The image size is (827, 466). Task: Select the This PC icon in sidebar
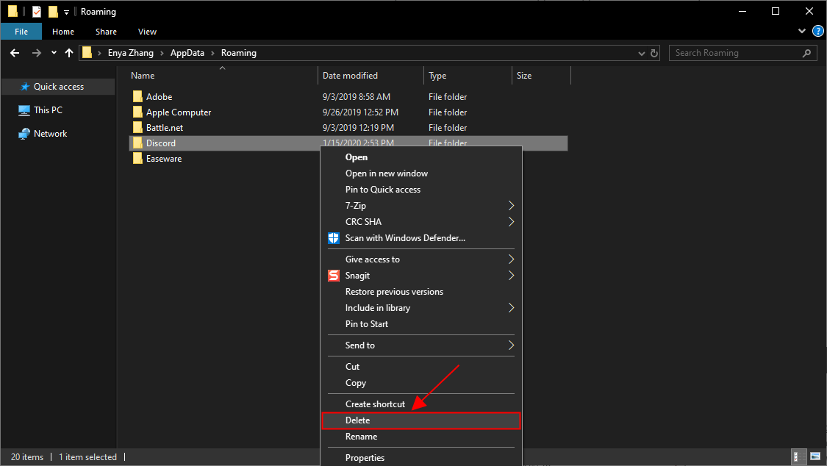click(x=24, y=110)
